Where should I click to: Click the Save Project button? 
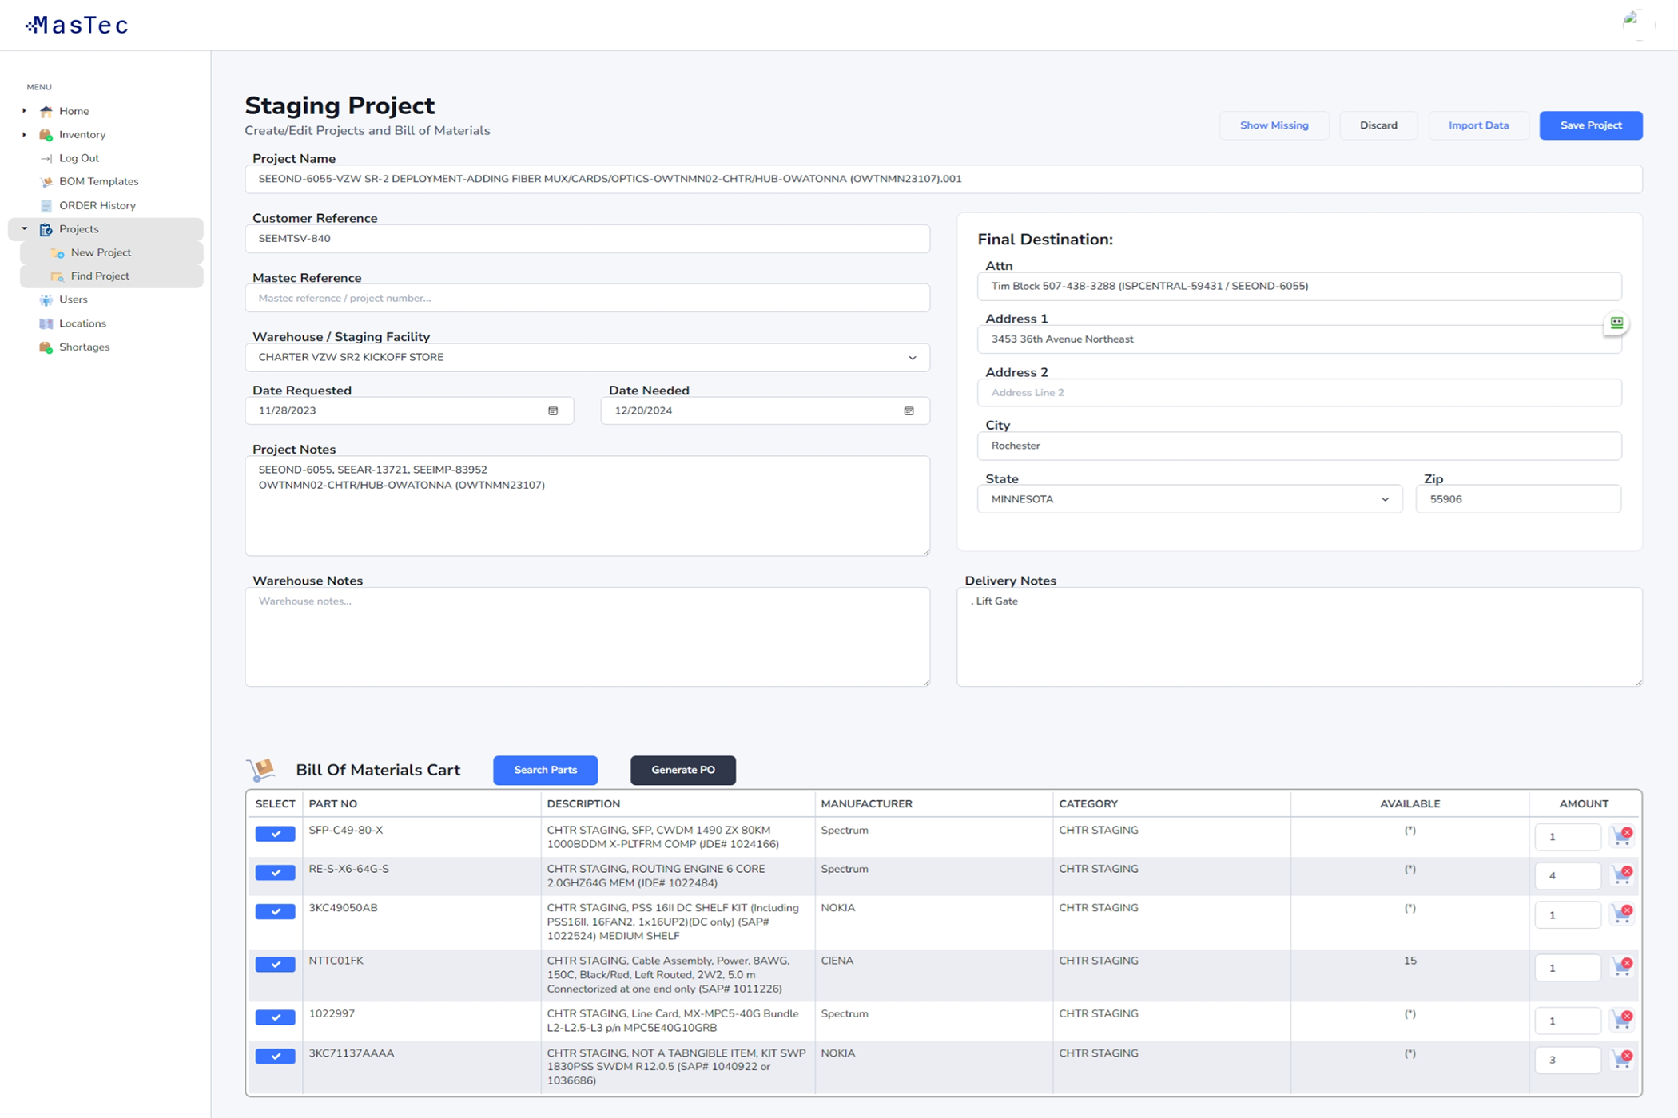[x=1591, y=125]
